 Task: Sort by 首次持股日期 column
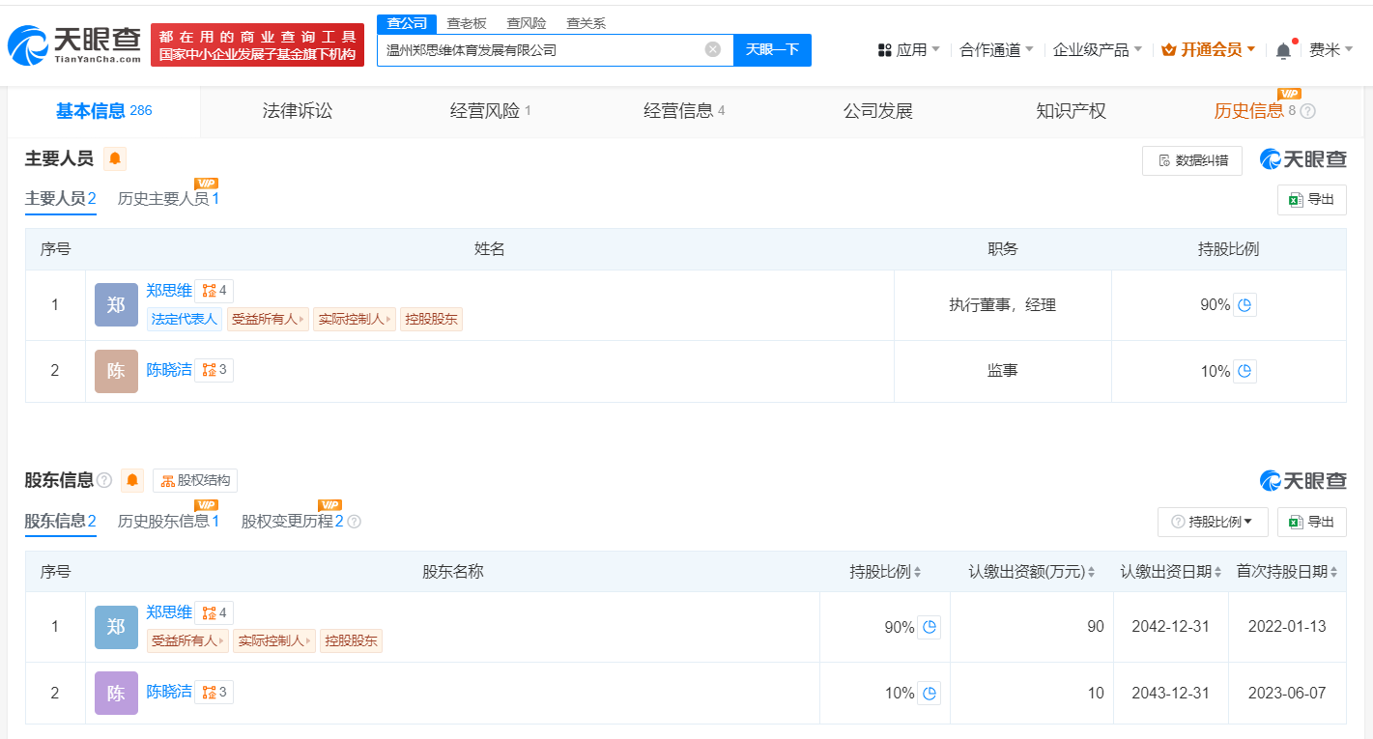1333,572
